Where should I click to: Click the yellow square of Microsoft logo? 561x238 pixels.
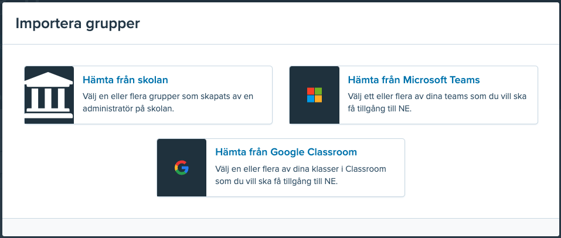point(318,99)
